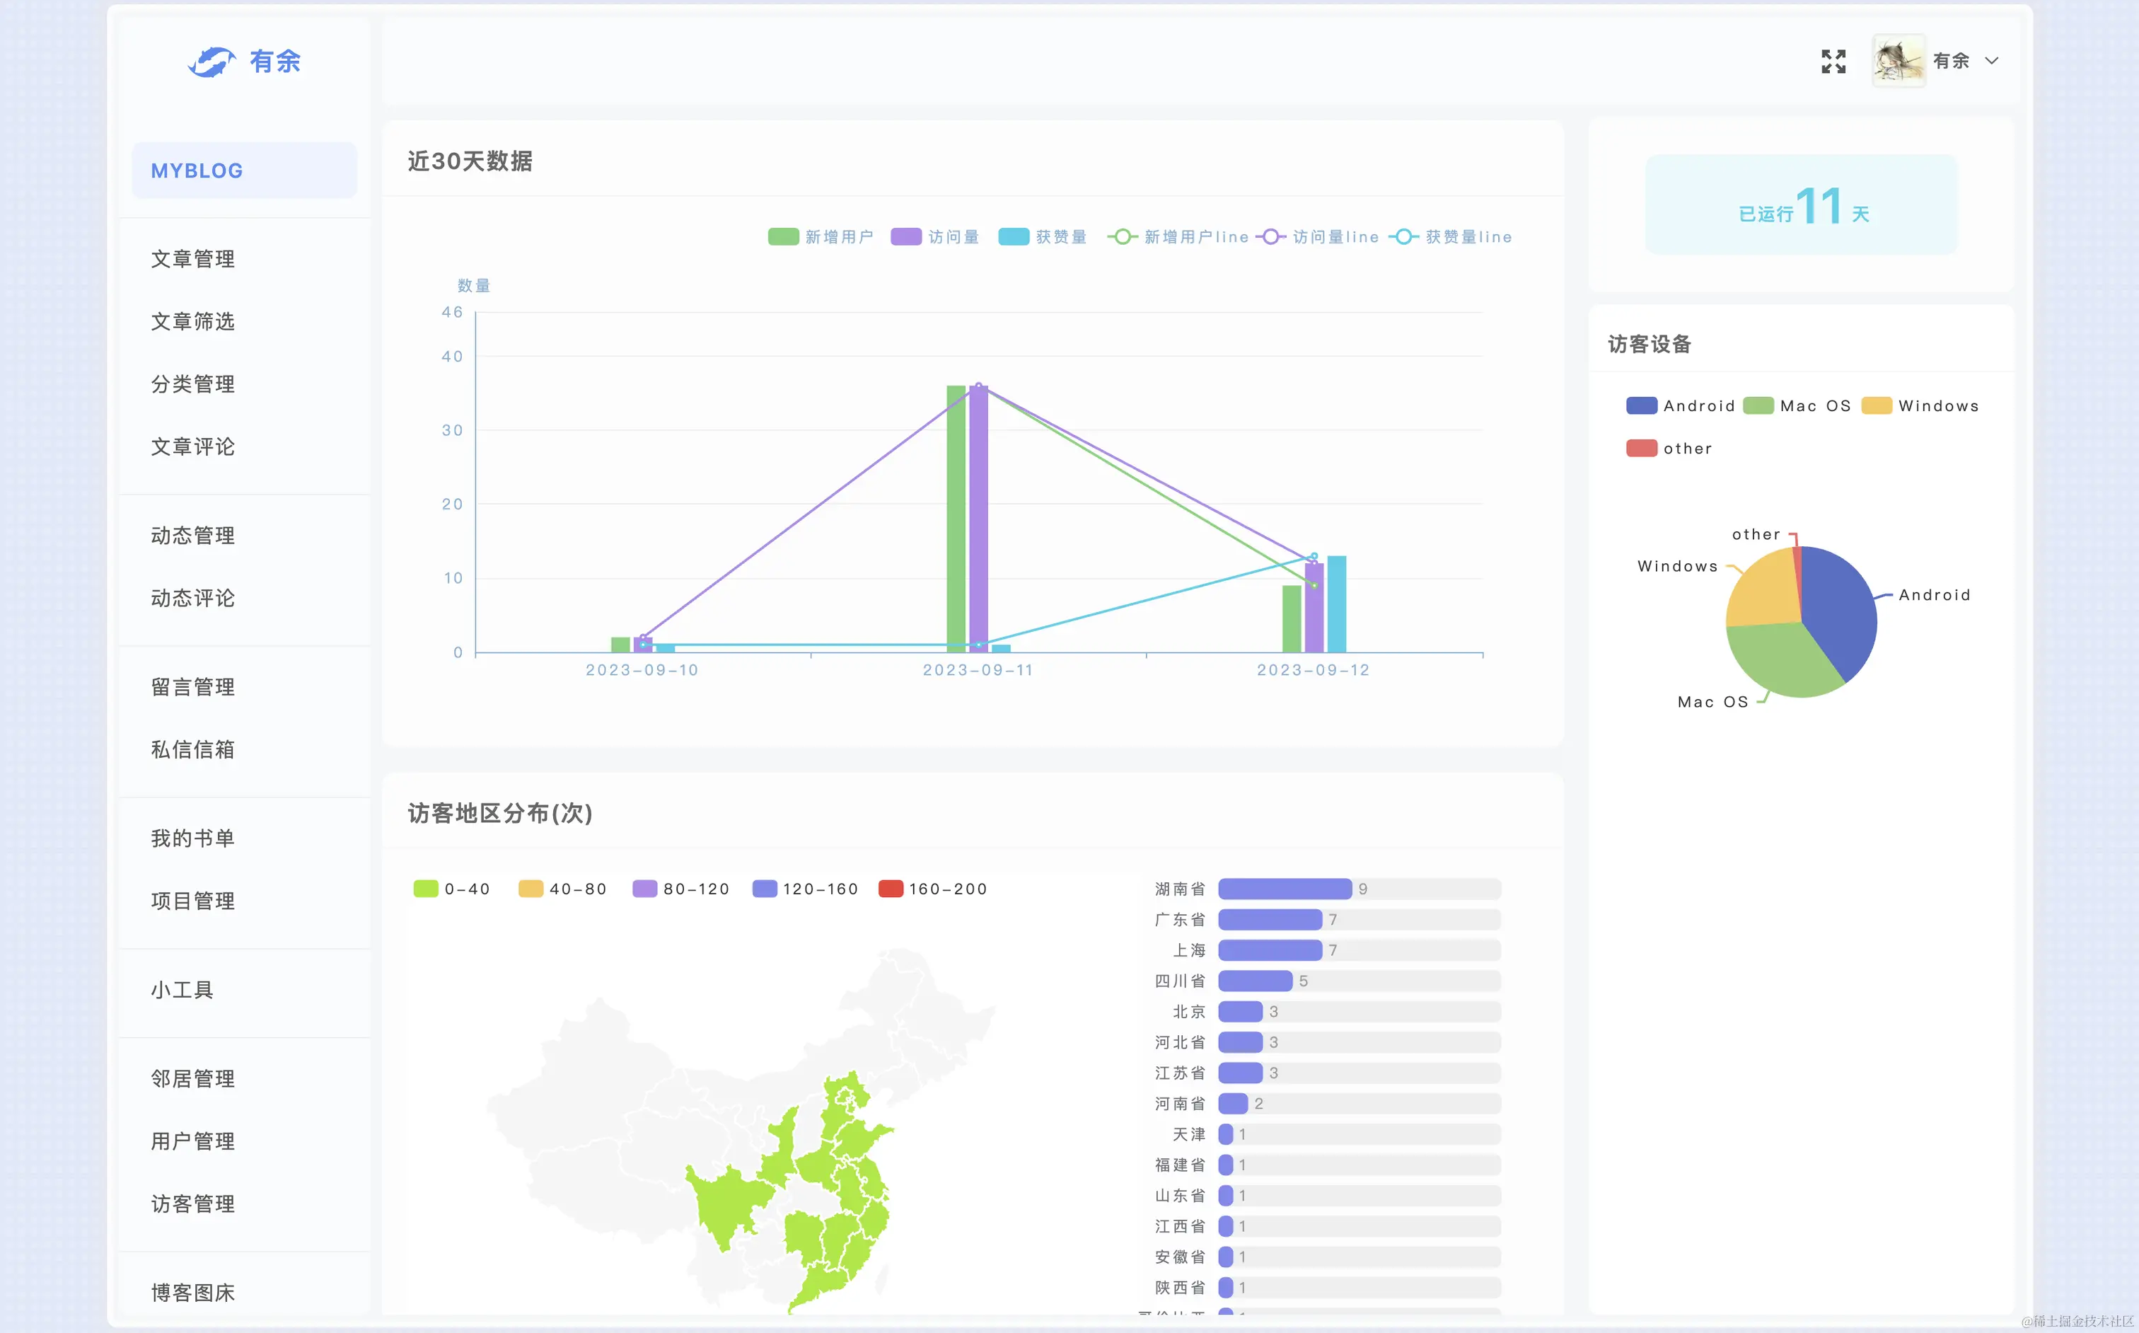Open 用户管理 in the sidebar

tap(193, 1142)
